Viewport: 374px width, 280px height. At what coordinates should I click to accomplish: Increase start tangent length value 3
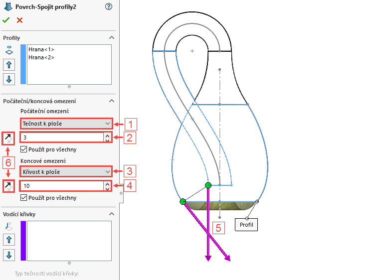pyautogui.click(x=108, y=136)
